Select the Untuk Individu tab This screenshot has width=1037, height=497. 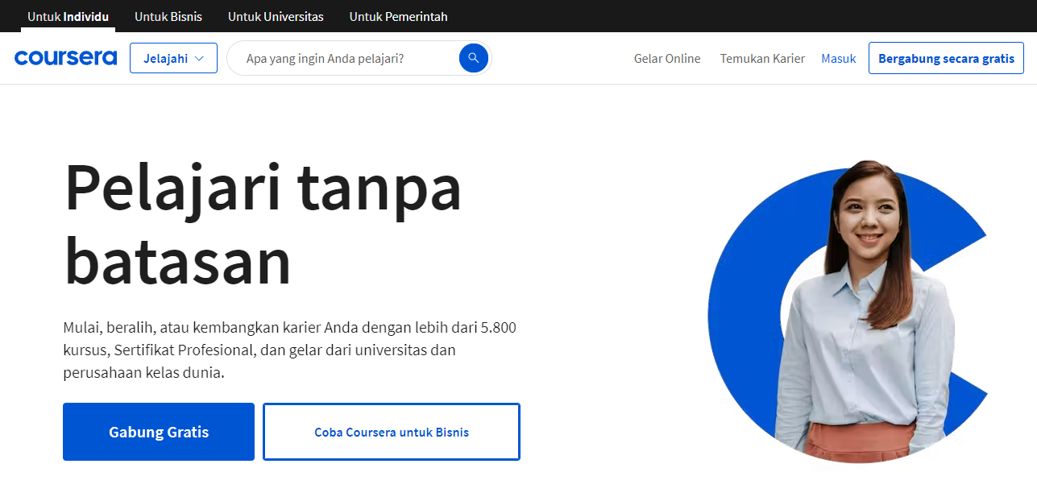pos(68,16)
